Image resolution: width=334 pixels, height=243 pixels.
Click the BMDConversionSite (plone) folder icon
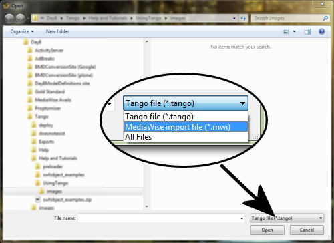click(29, 75)
